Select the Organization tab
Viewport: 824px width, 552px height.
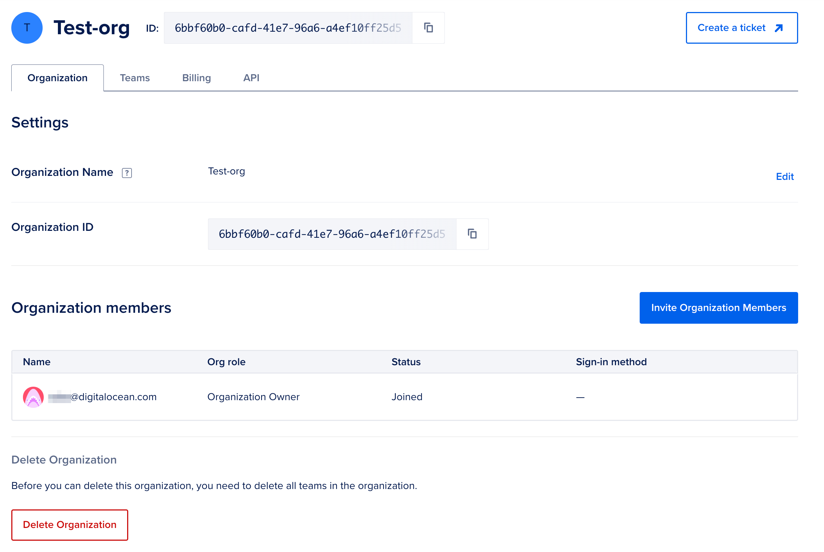tap(57, 78)
